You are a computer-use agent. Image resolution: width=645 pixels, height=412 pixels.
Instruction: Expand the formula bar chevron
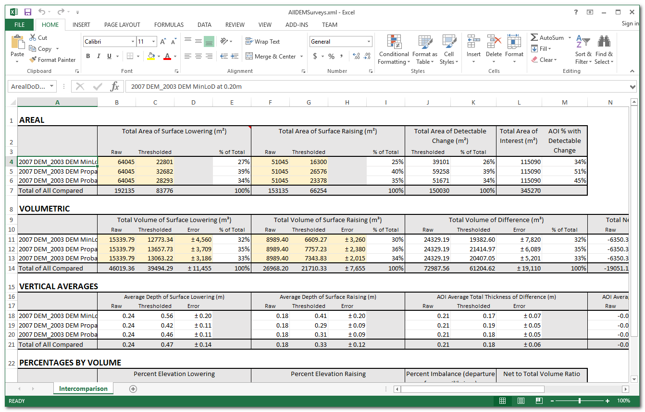pos(633,87)
